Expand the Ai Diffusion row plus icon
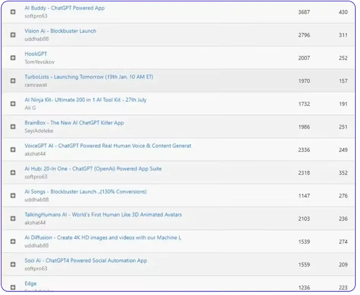Viewport: 360px width, 295px height. (13, 241)
